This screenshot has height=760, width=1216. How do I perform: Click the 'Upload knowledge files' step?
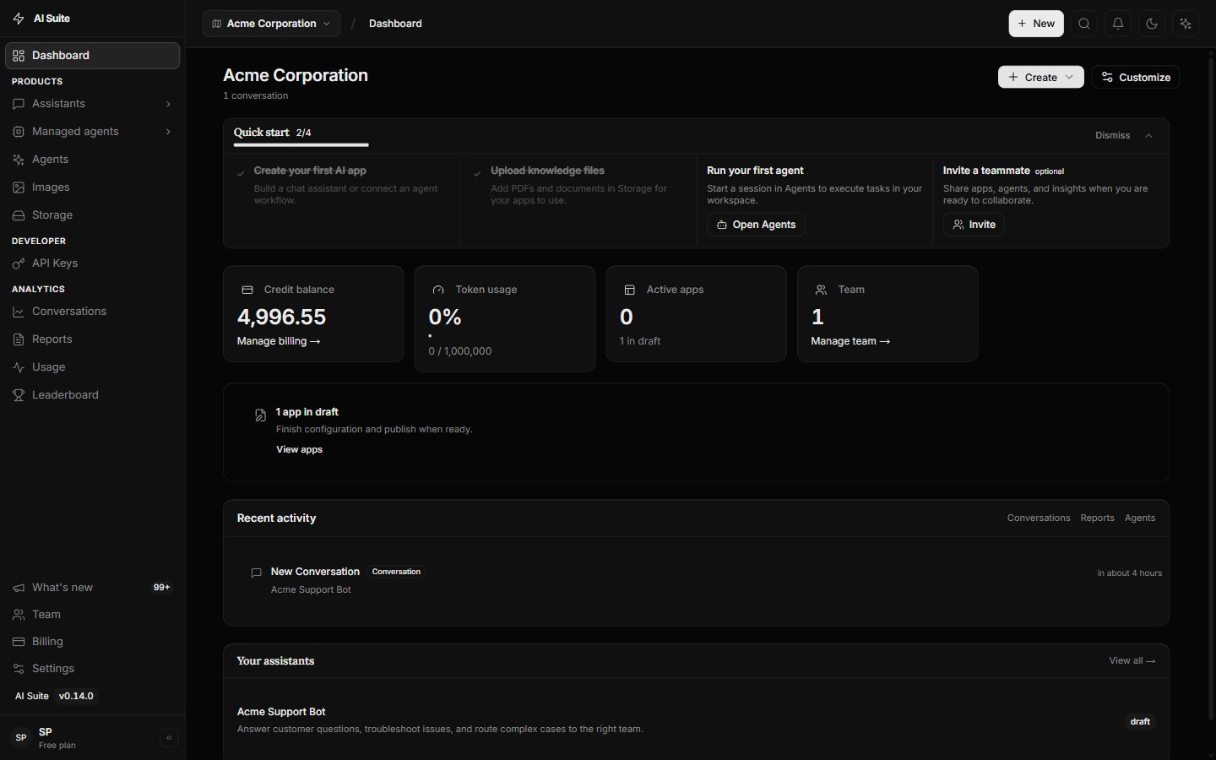(x=578, y=186)
